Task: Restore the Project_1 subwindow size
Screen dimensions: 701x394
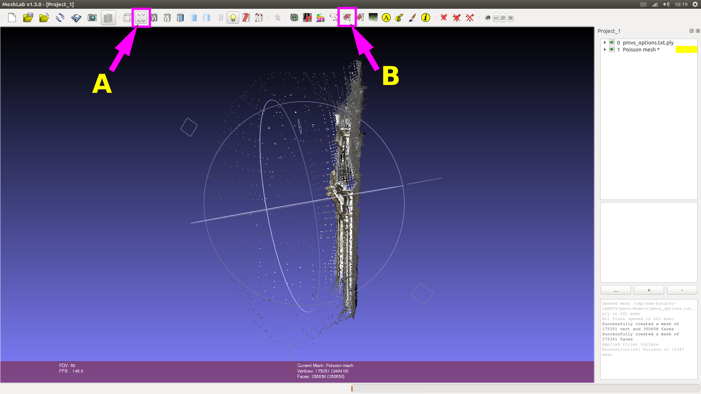Action: coord(503,18)
